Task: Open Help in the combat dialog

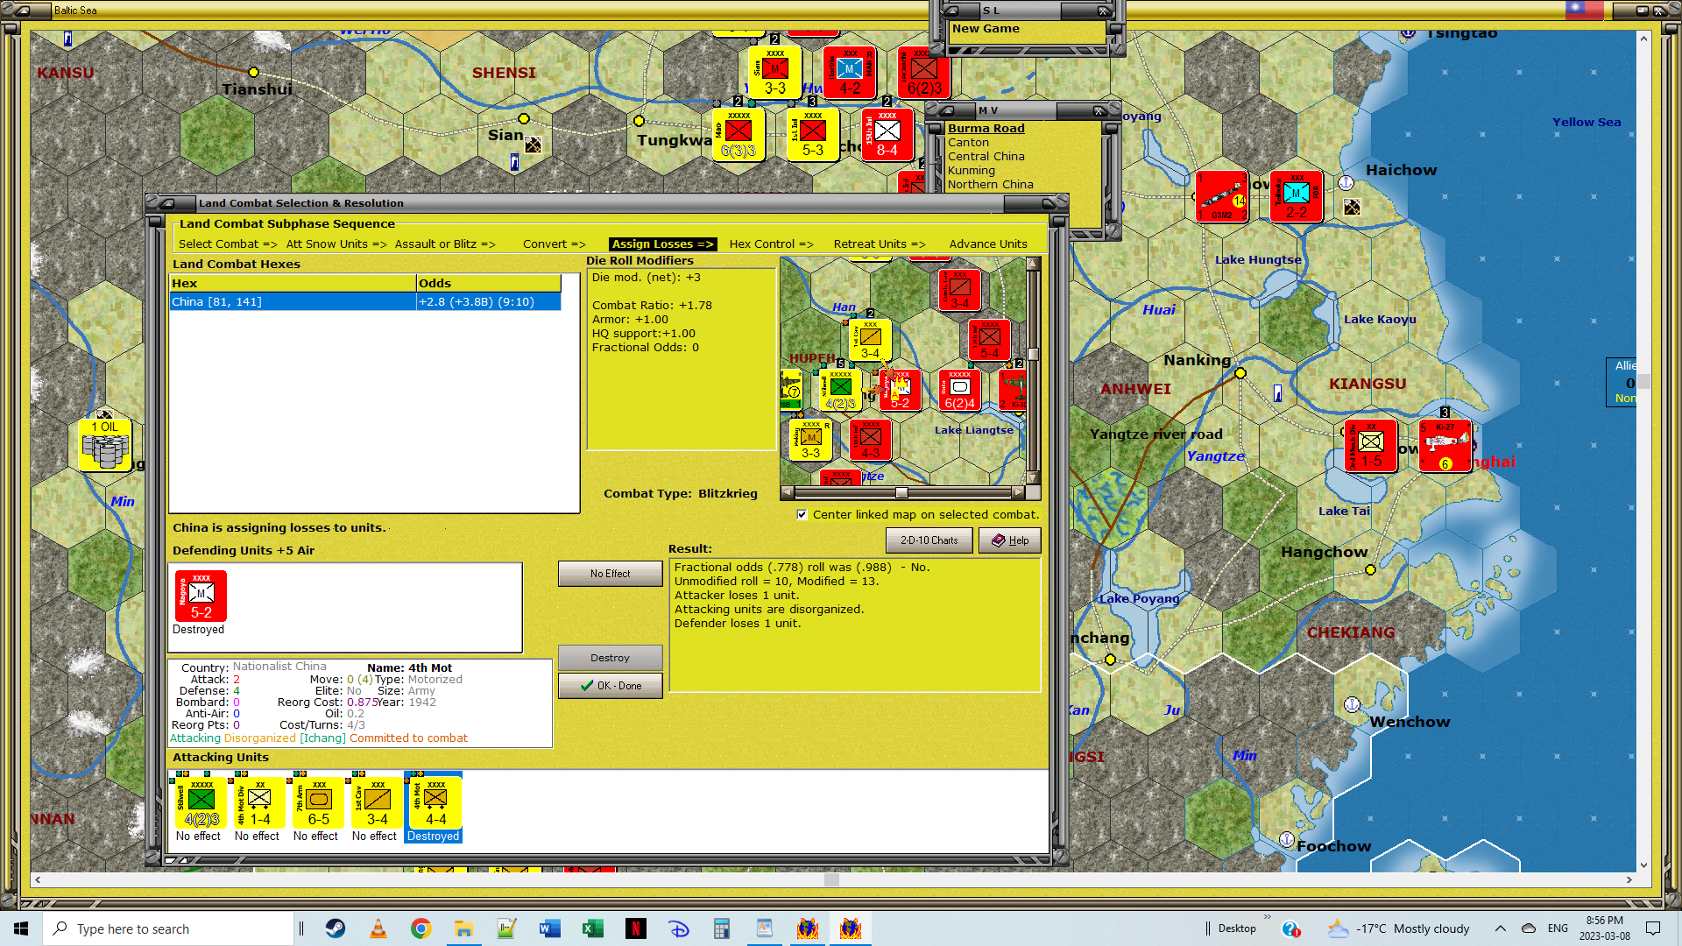Action: pyautogui.click(x=1009, y=540)
